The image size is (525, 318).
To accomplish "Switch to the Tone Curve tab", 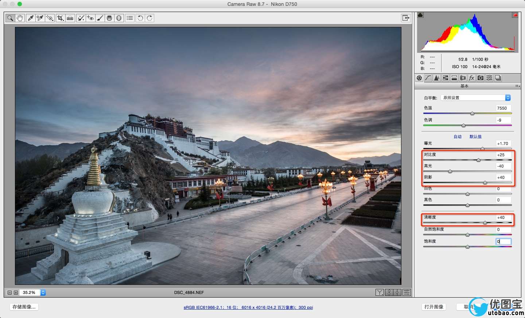I will (428, 78).
